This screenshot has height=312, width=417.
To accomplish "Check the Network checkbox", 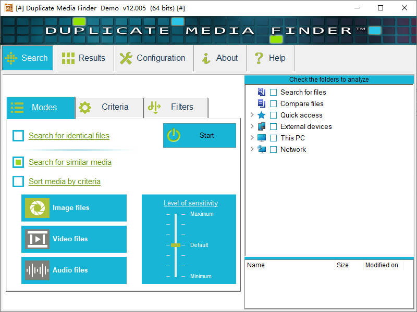I will [x=273, y=149].
